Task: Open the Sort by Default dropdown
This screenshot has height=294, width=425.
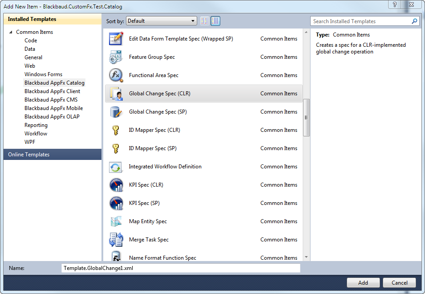Action: point(161,21)
